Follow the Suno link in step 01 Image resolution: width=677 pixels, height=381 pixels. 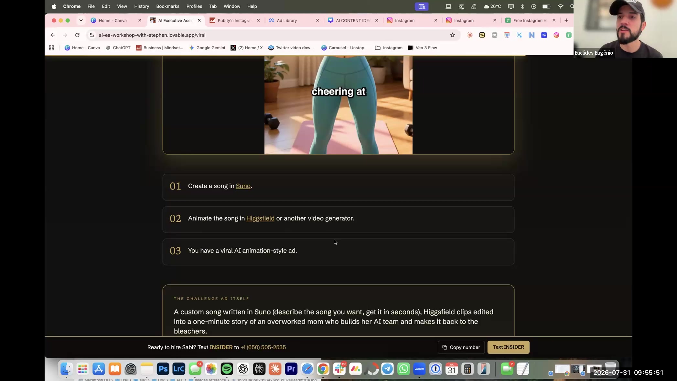point(243,186)
